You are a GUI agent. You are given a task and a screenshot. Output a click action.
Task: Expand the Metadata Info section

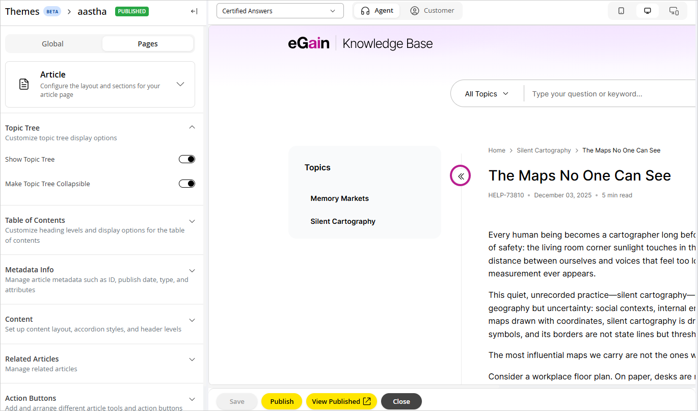[x=192, y=270]
